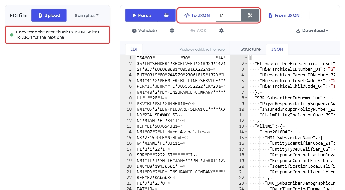Click the EntityIdentifierCode_01 JSON line
The height and width of the screenshot is (190, 345).
tap(293, 143)
